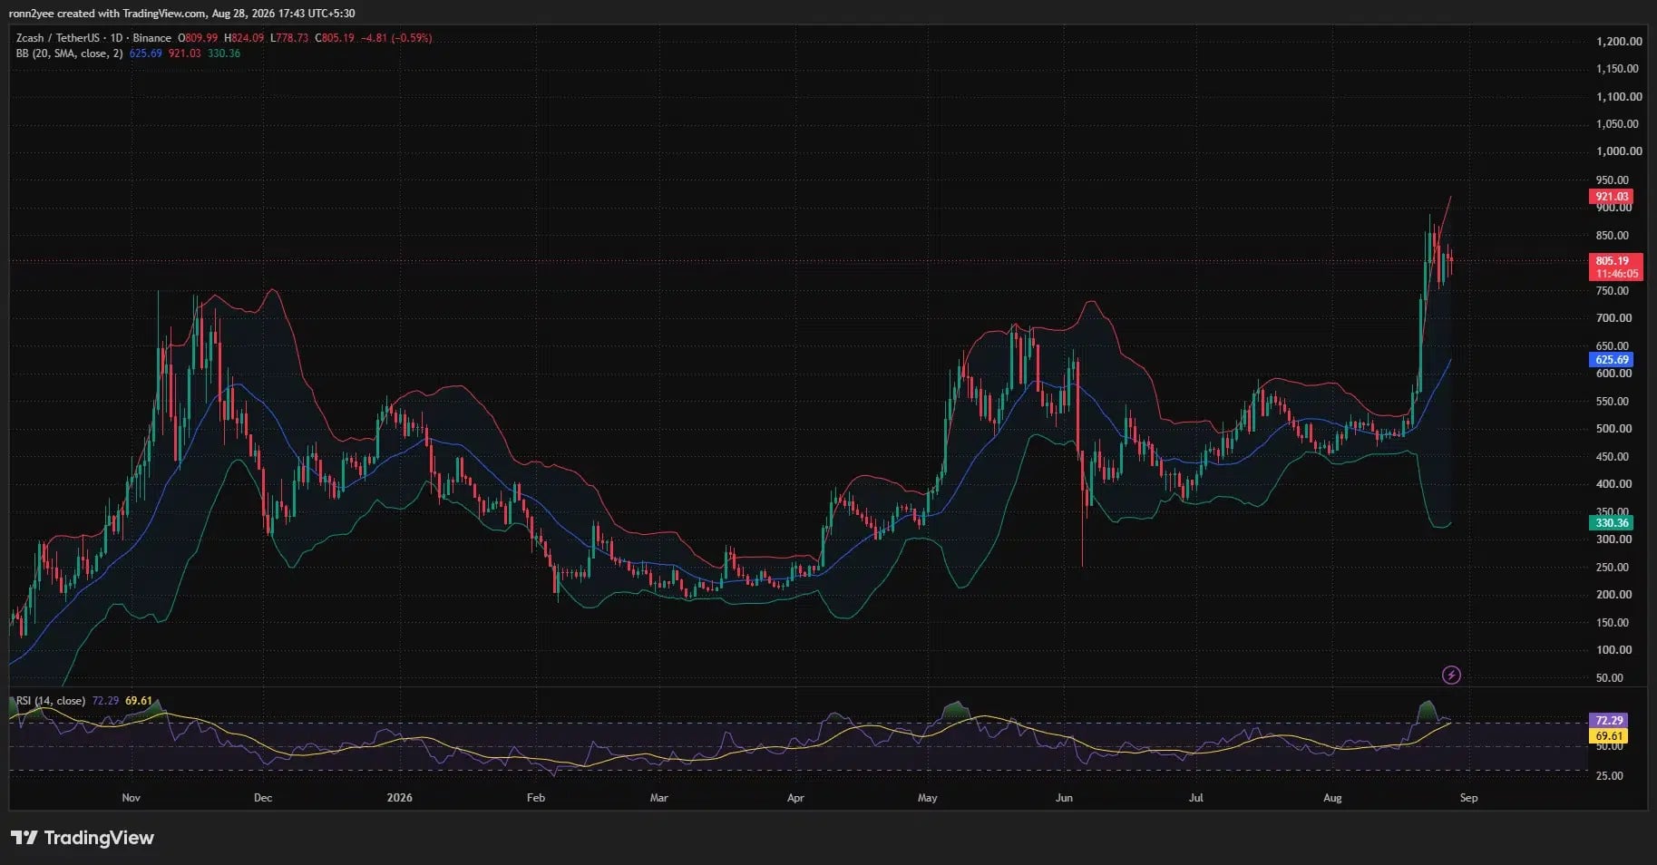Select the Zcash / TetherUS symbol title
Viewport: 1657px width, 865px height.
click(58, 38)
